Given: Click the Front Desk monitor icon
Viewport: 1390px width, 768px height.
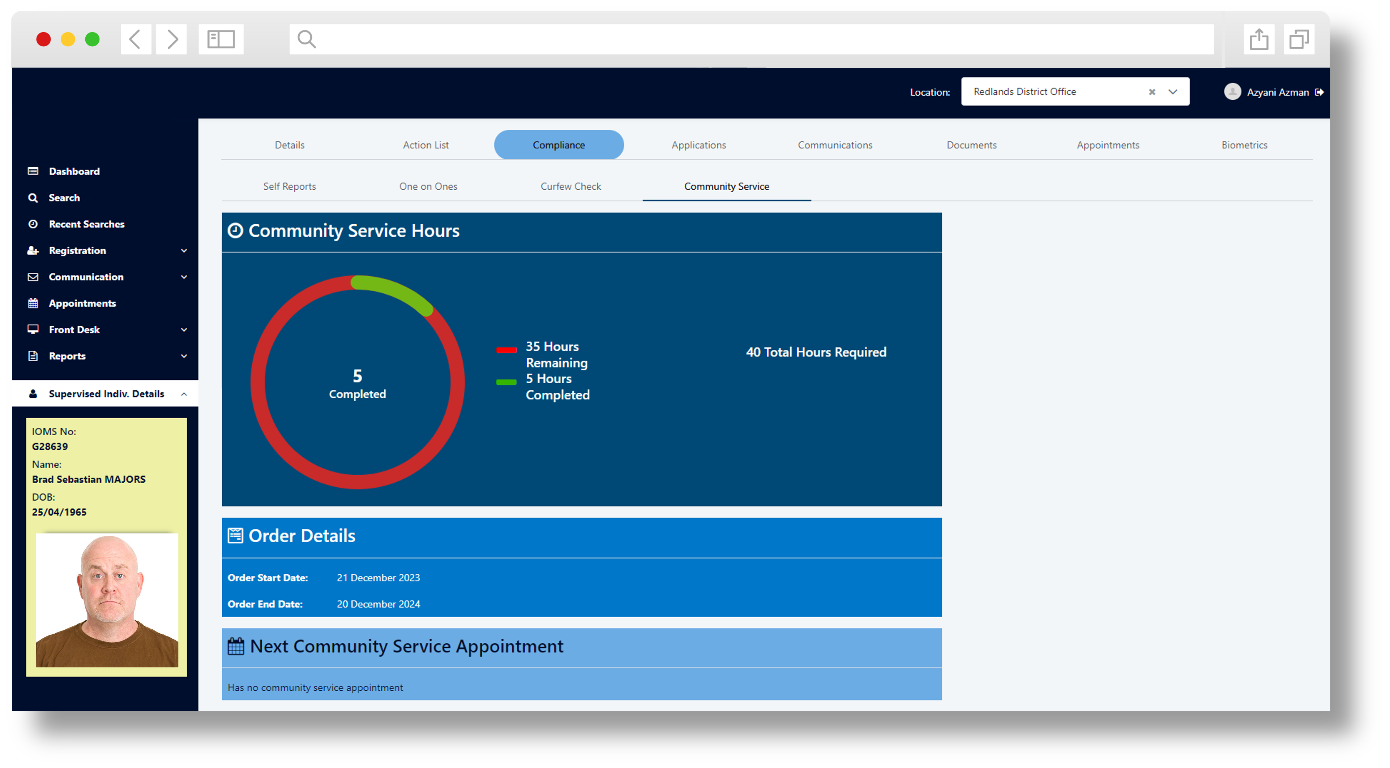Looking at the screenshot, I should (33, 329).
